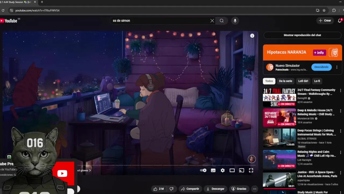Open player settings gear
The width and height of the screenshot is (344, 194).
(223, 170)
